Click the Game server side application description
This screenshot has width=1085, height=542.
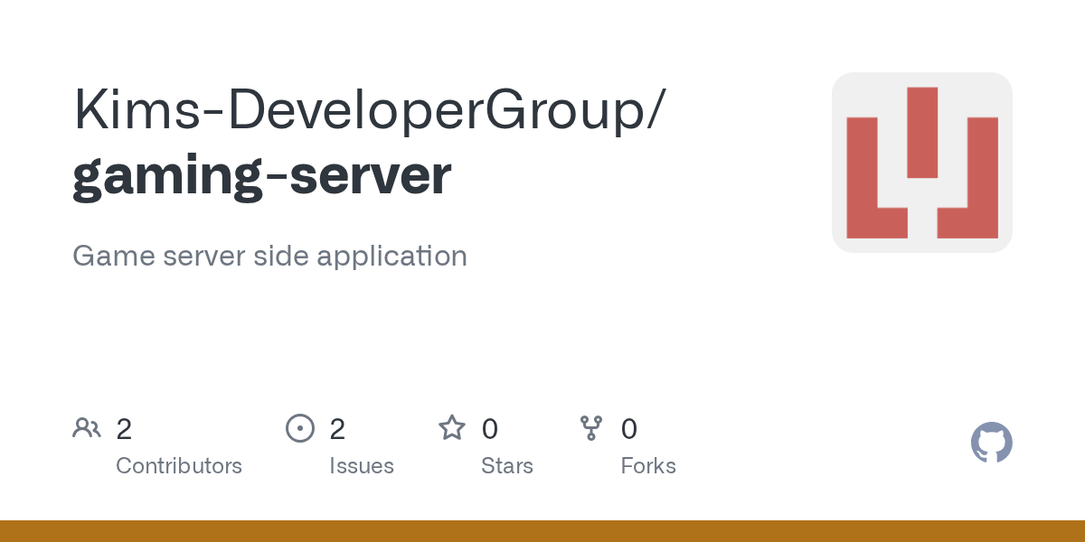pos(269,256)
